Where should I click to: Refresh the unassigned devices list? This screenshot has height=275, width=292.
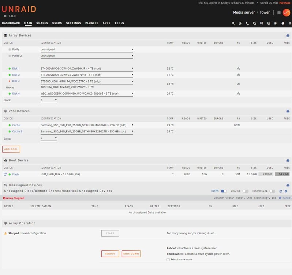tap(281, 191)
